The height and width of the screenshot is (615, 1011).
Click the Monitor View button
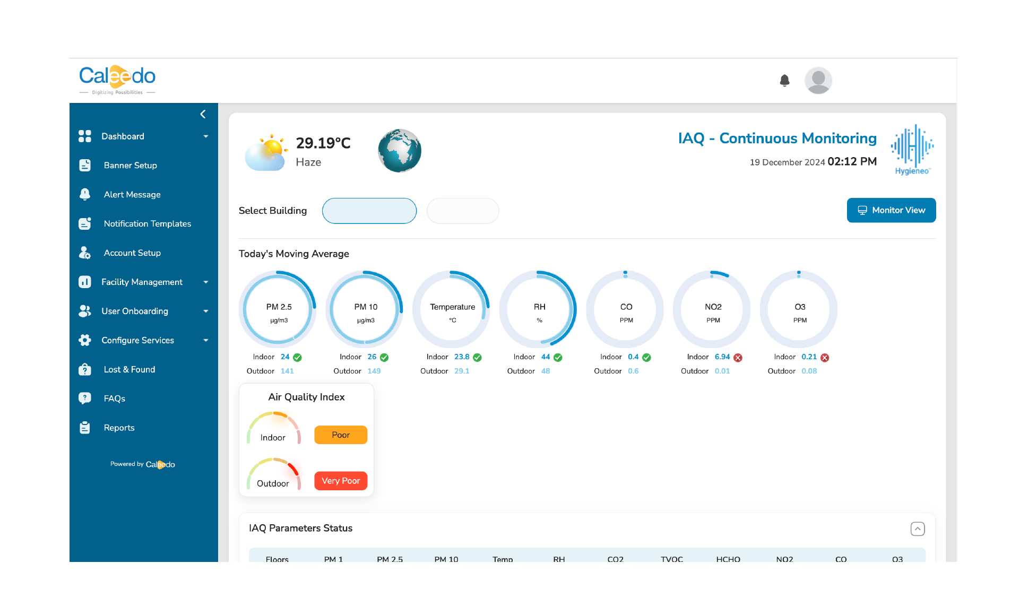point(891,210)
